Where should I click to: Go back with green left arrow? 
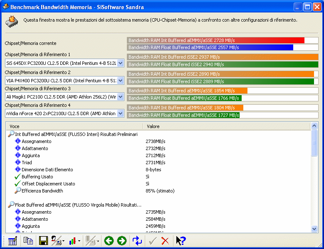[109, 241]
